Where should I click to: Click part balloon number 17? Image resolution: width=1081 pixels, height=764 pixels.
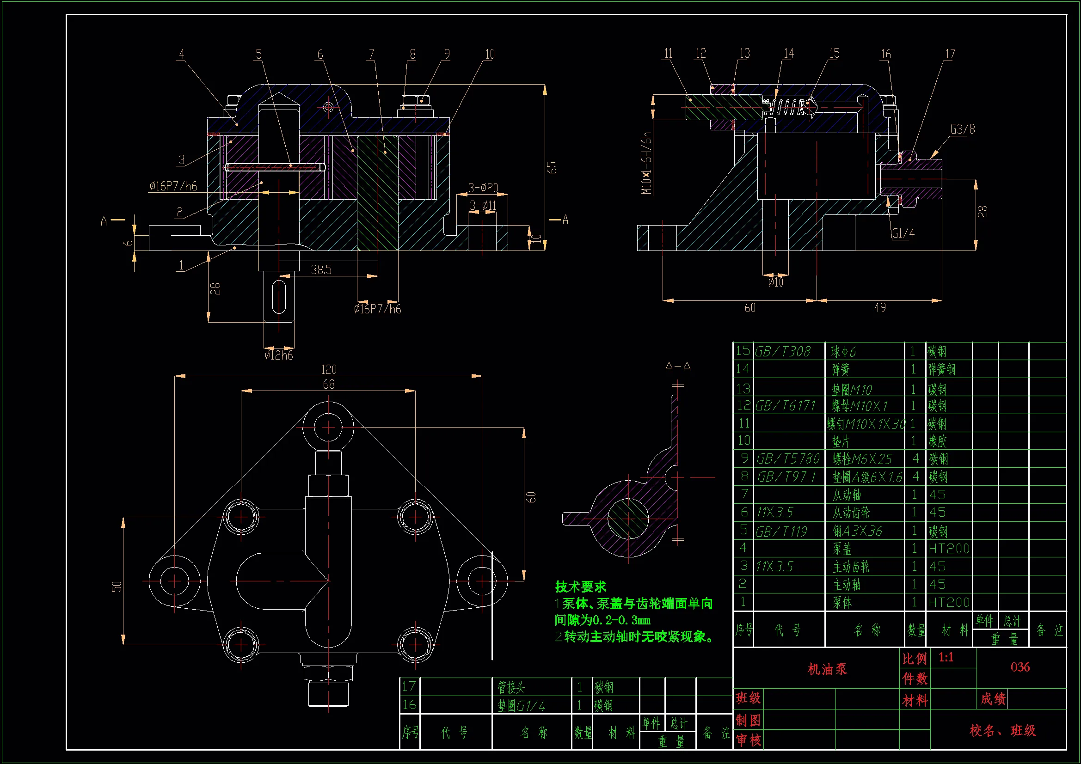click(x=950, y=54)
